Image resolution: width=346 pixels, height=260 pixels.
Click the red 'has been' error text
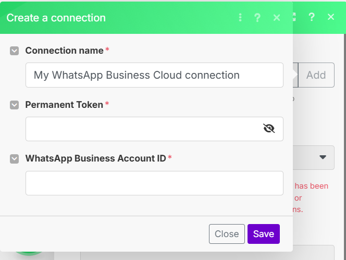(x=312, y=186)
